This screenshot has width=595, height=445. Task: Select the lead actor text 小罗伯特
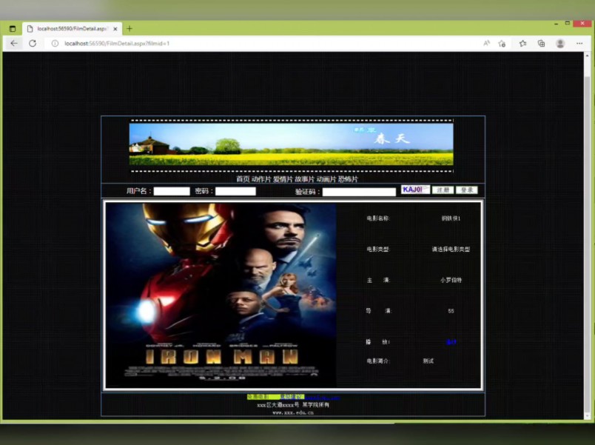coord(451,280)
